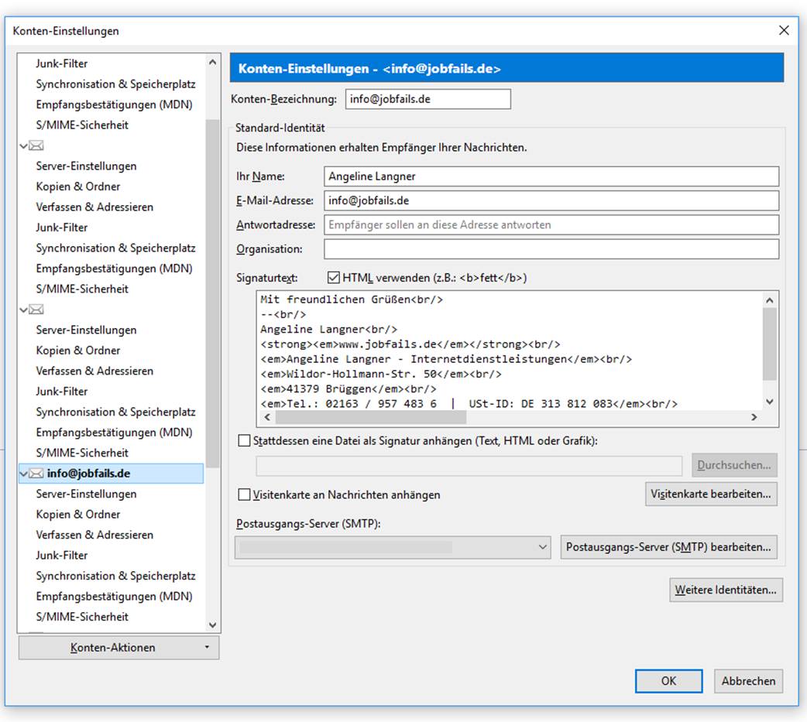Click signature line '41379 Brüggen'
Image resolution: width=807 pixels, height=722 pixels.
(x=349, y=388)
